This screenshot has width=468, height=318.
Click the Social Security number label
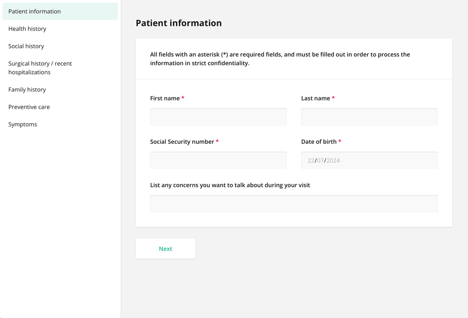pos(182,142)
